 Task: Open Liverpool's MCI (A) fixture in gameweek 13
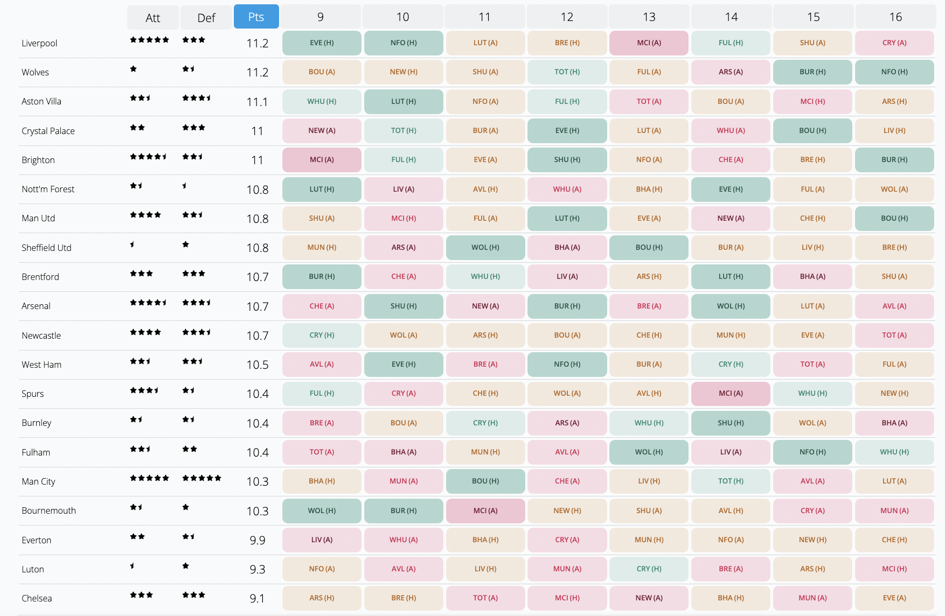point(649,43)
